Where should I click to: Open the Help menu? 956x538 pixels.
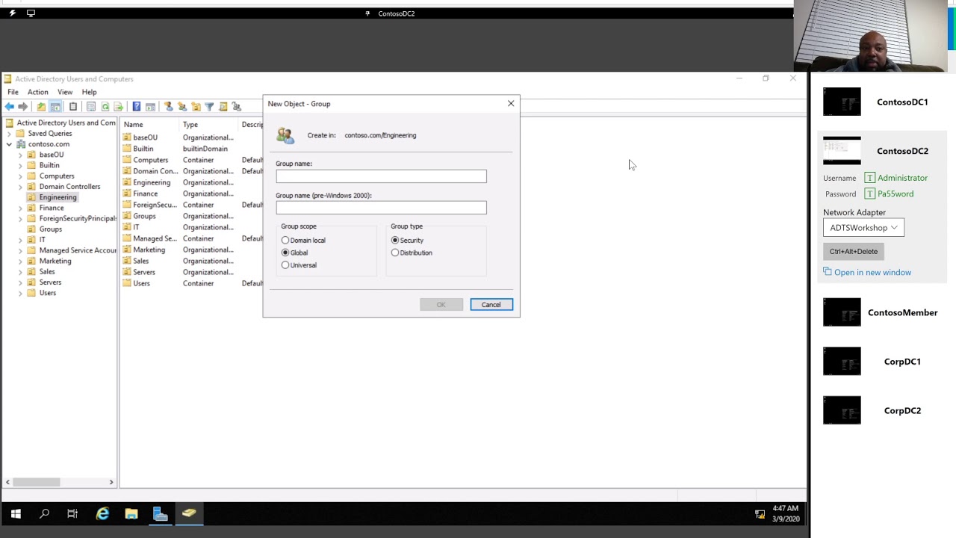(89, 92)
